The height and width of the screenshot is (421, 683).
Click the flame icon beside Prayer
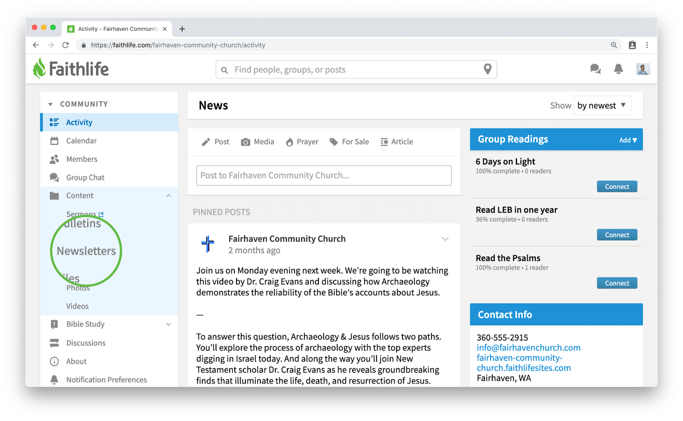pyautogui.click(x=289, y=142)
